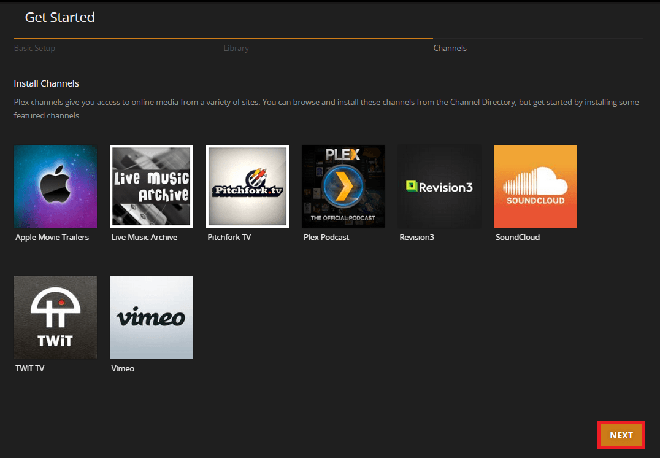Select the TWiT channel icon
The image size is (660, 458).
[x=55, y=317]
